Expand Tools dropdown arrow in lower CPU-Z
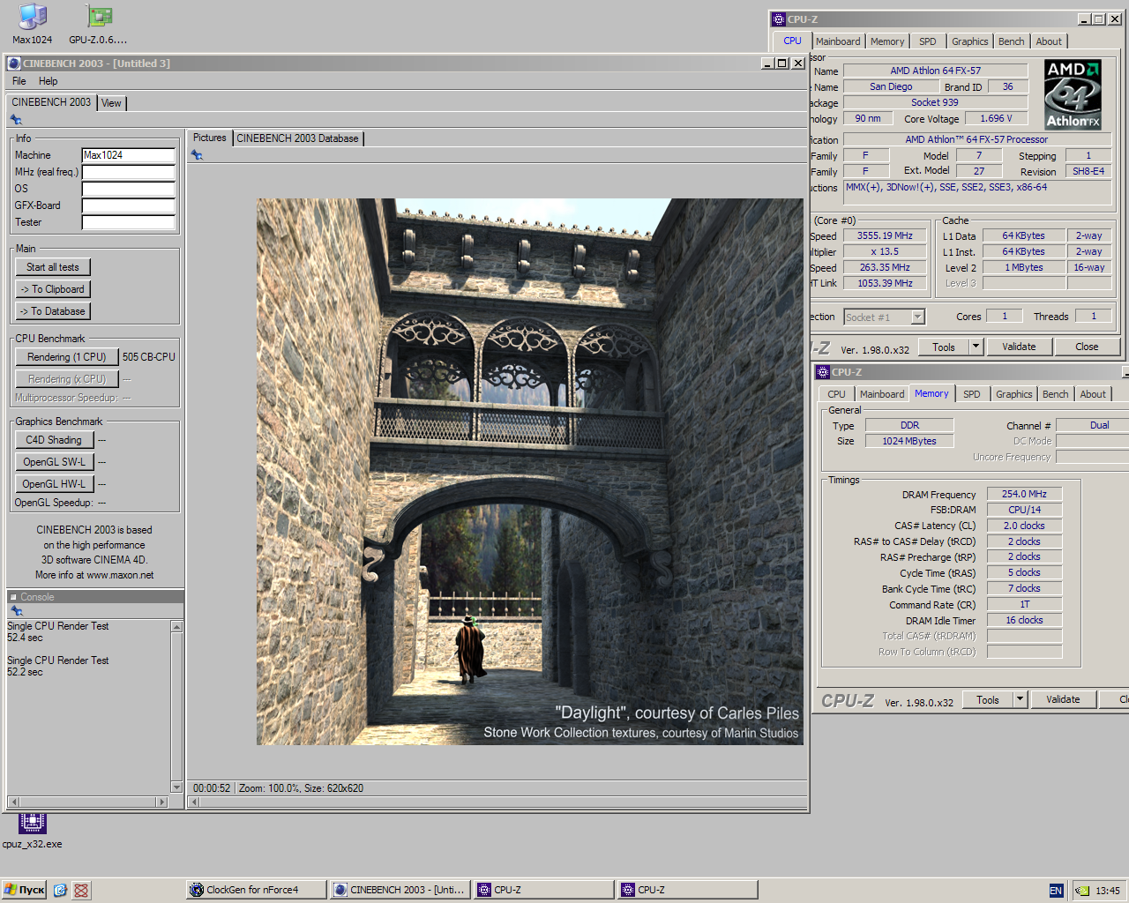The width and height of the screenshot is (1129, 903). click(x=1021, y=699)
